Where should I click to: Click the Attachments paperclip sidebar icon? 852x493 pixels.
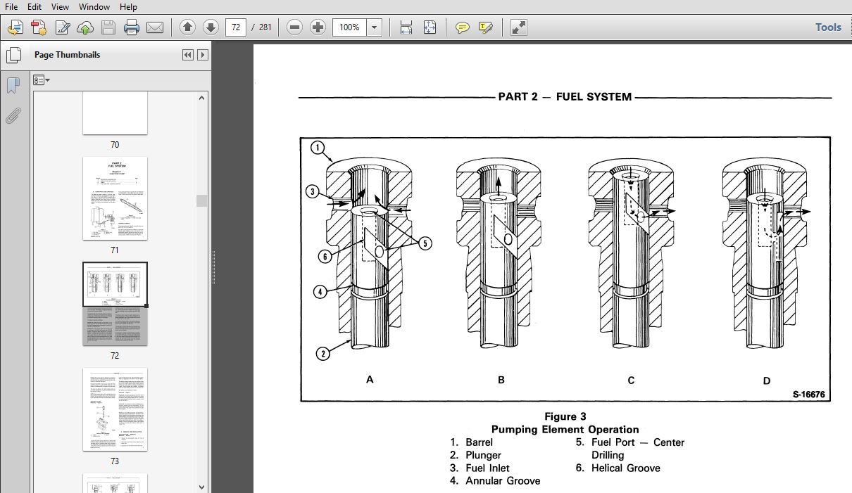tap(13, 115)
